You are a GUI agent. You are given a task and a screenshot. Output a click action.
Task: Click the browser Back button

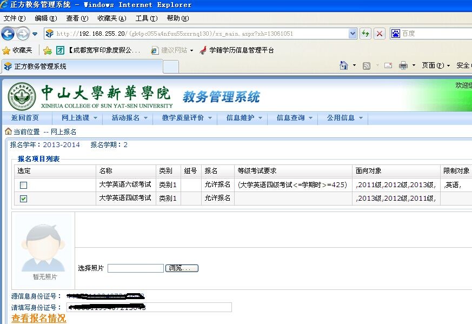8,34
